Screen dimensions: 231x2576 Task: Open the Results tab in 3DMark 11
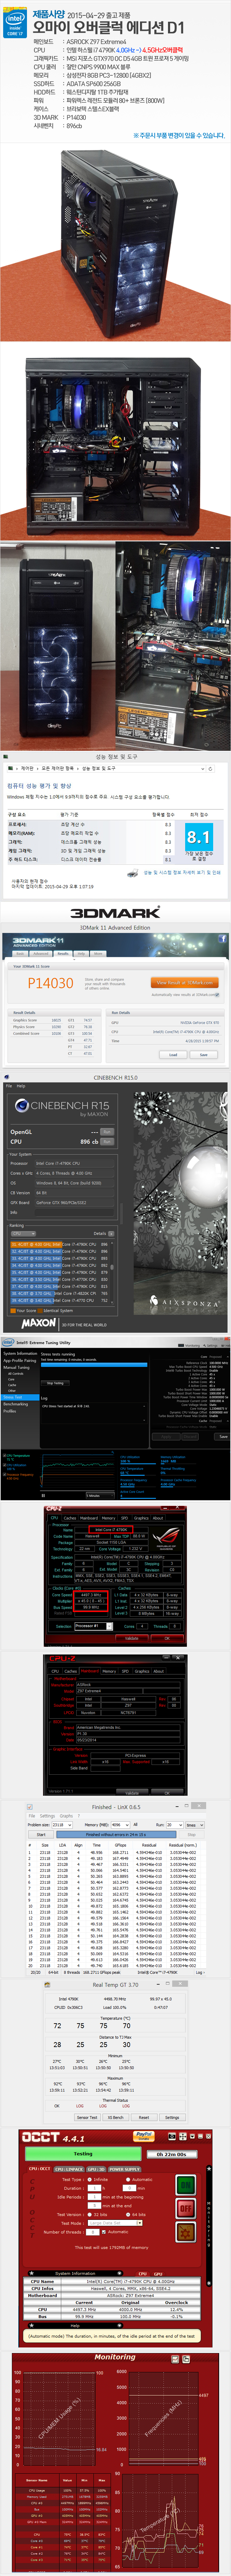pos(63,954)
